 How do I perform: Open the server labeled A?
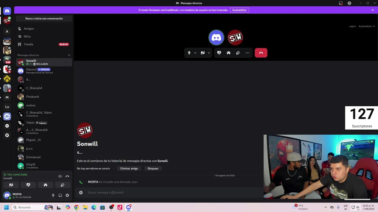pyautogui.click(x=7, y=32)
